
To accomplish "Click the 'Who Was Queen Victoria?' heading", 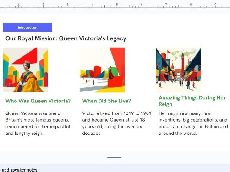I will [38, 101].
